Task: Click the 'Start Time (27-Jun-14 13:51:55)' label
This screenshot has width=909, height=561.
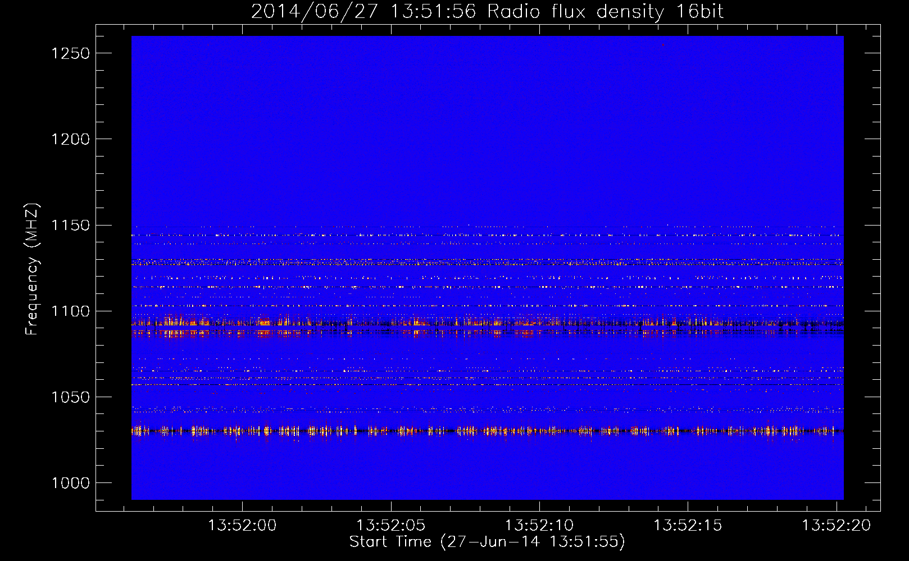Action: 487,542
